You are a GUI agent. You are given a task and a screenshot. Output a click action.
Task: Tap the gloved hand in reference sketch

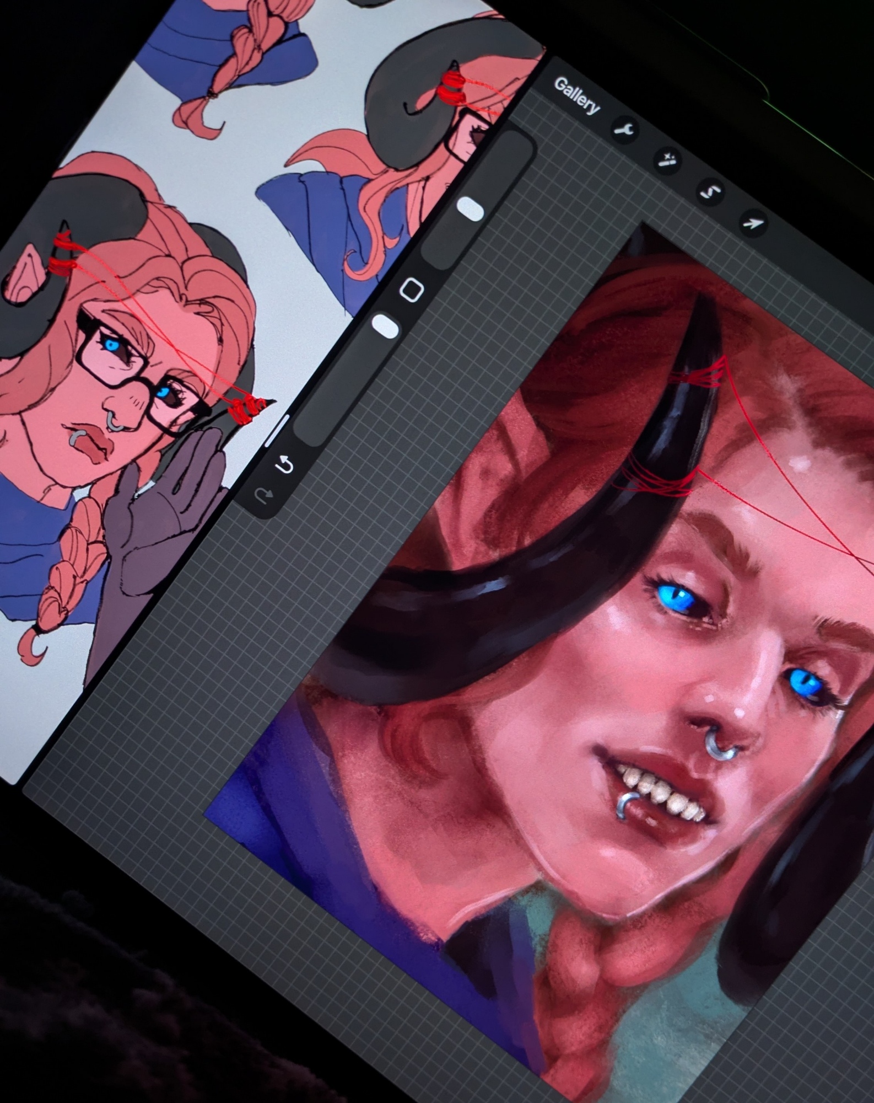click(165, 513)
